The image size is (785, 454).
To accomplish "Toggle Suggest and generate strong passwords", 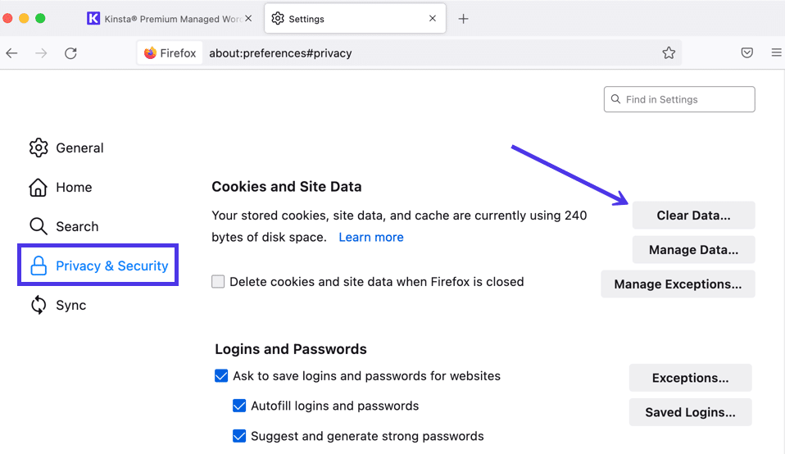I will tap(239, 436).
